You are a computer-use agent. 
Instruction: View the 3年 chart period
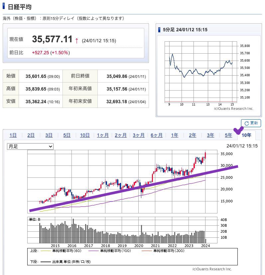point(210,135)
